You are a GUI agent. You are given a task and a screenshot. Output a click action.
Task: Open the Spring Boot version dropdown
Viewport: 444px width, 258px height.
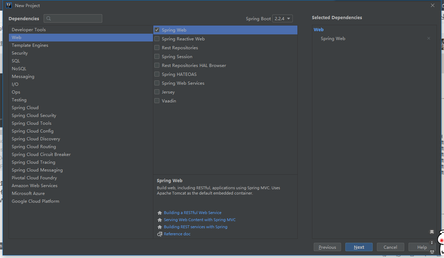283,18
